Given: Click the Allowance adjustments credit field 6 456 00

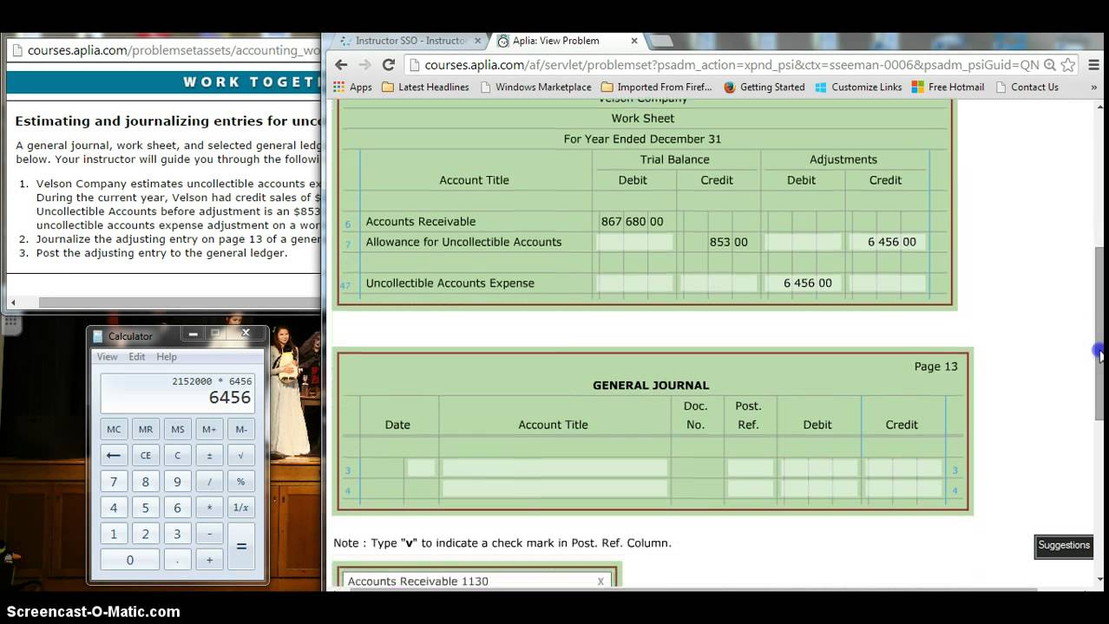Looking at the screenshot, I should pos(889,242).
